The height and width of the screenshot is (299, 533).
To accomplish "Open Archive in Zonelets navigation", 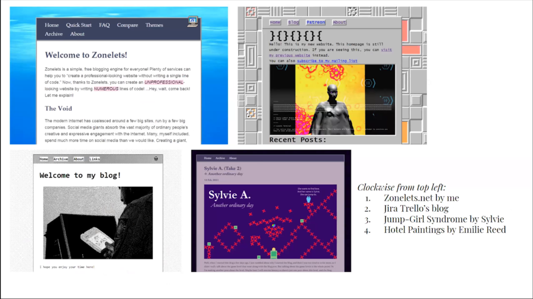I will click(x=54, y=34).
